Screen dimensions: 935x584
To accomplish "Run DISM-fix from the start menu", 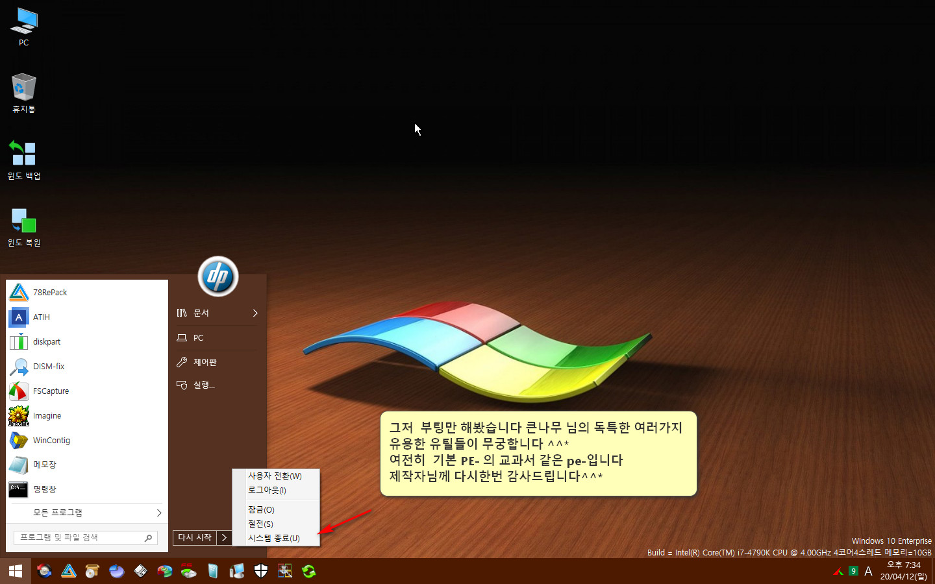I will pyautogui.click(x=87, y=367).
